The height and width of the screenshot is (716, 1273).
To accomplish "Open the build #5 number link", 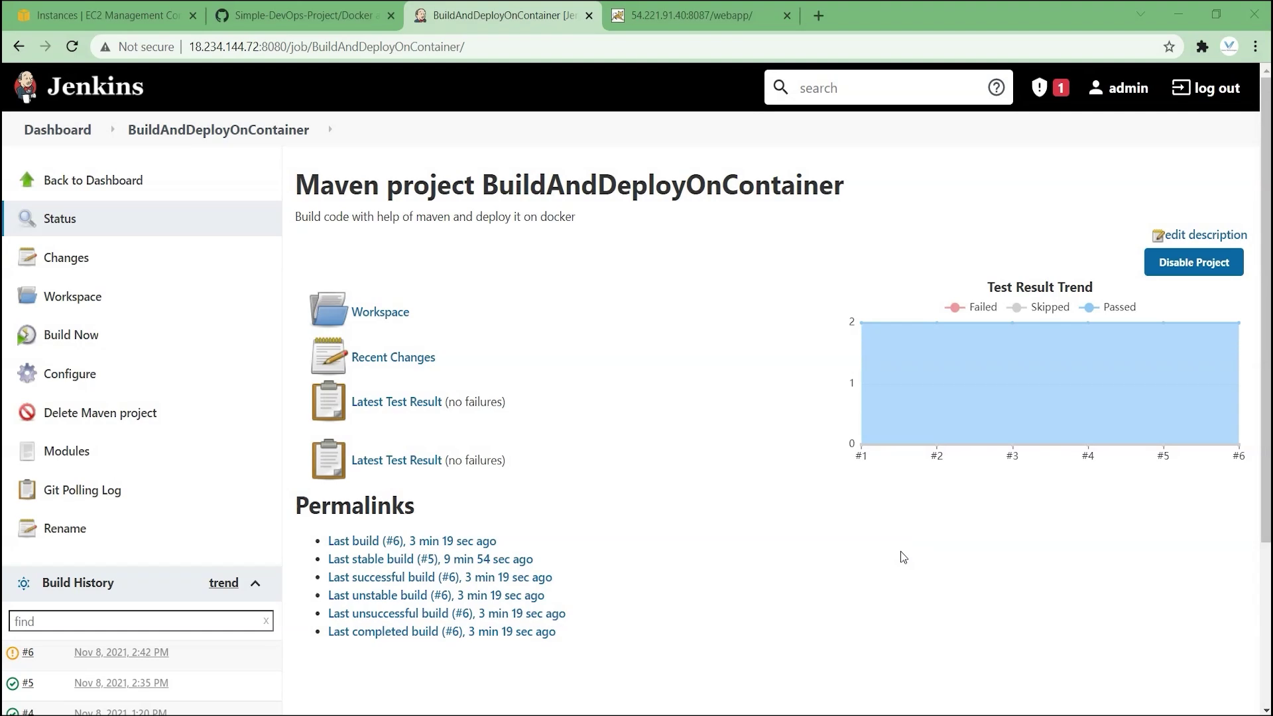I will coord(28,683).
